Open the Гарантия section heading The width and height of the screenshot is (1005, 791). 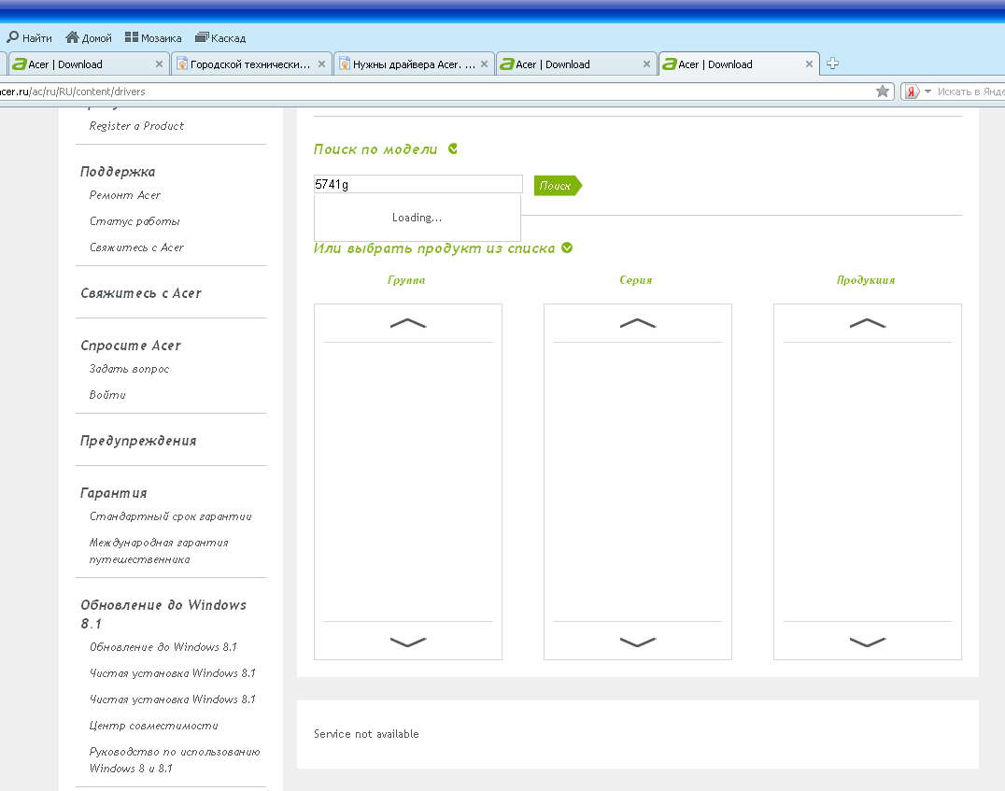click(113, 493)
